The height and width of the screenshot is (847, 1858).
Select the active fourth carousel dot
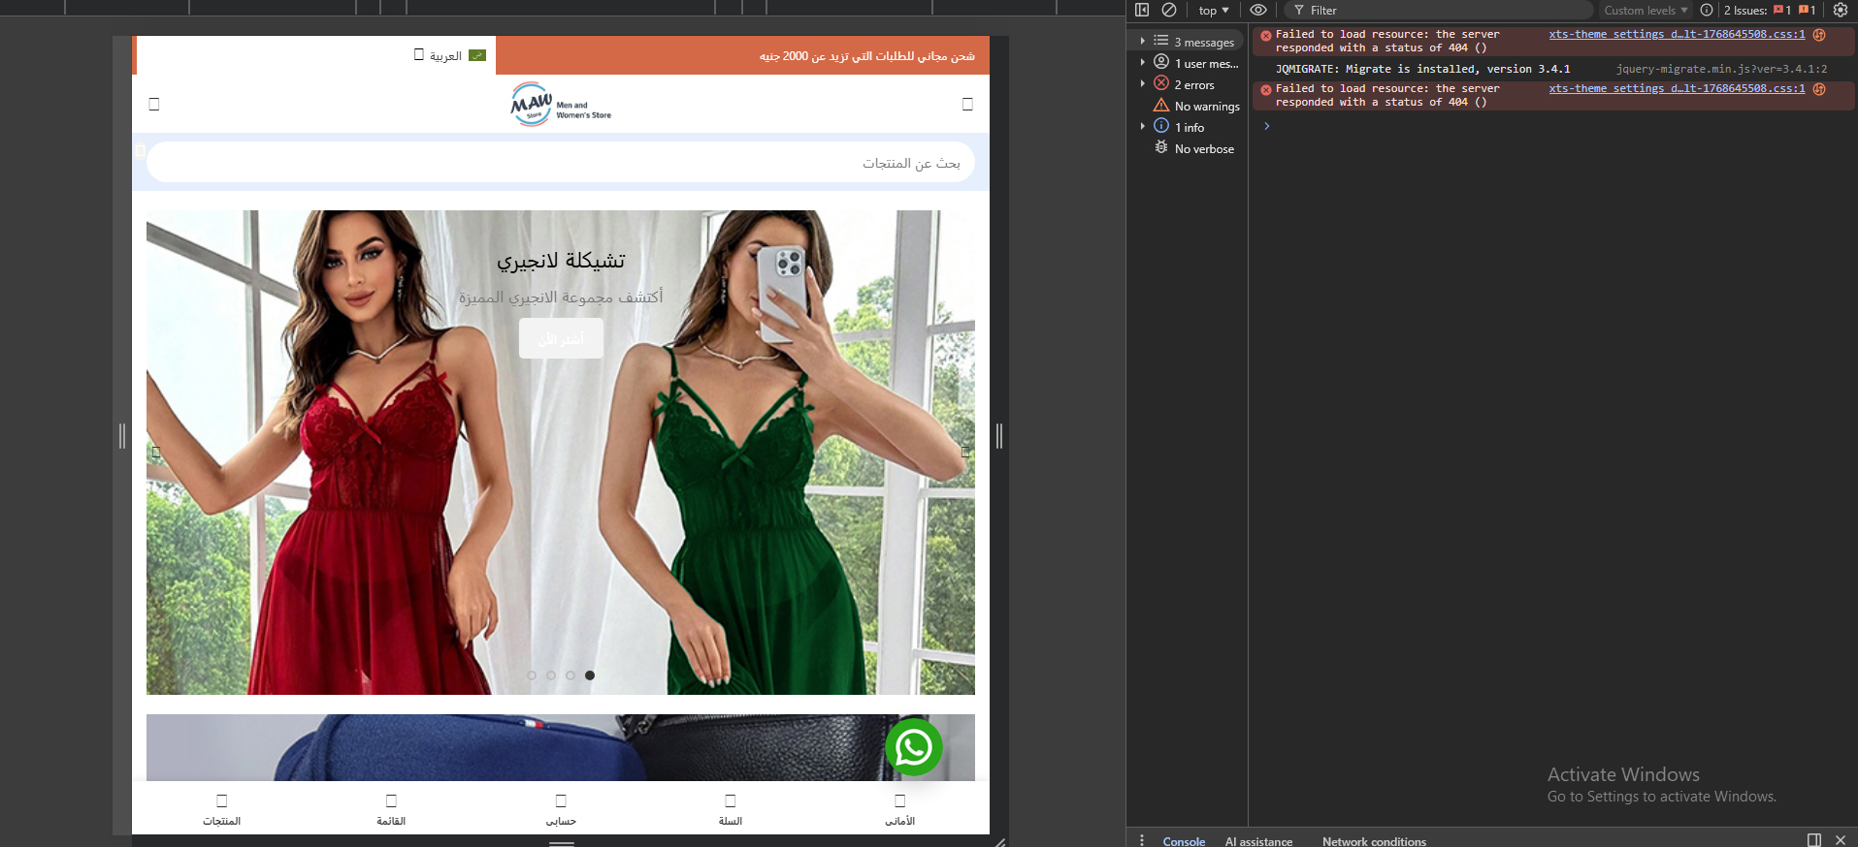point(590,675)
